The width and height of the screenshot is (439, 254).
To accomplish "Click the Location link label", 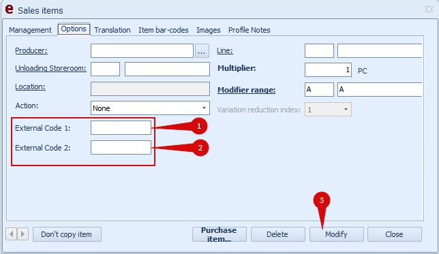I will (30, 86).
